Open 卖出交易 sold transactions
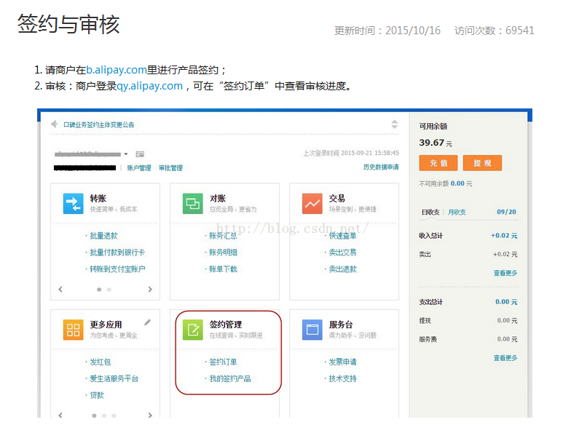Viewport: 571px width, 441px height. 342,253
